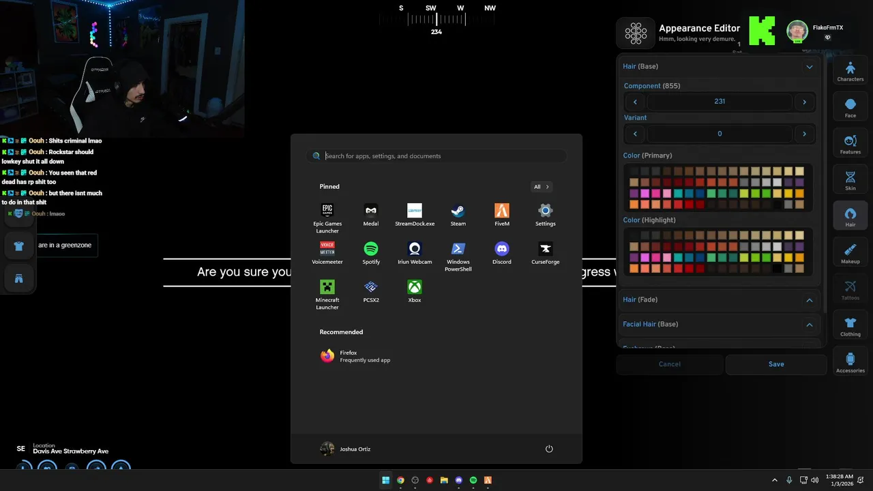Image resolution: width=873 pixels, height=491 pixels.
Task: Open the taskbar clock and date
Action: (840, 480)
